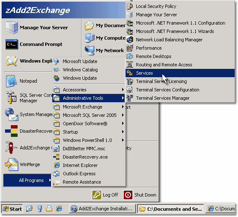The height and width of the screenshot is (217, 238).
Task: Open Internet Explorer quick launch icon in taskbar
Action: tap(59, 209)
